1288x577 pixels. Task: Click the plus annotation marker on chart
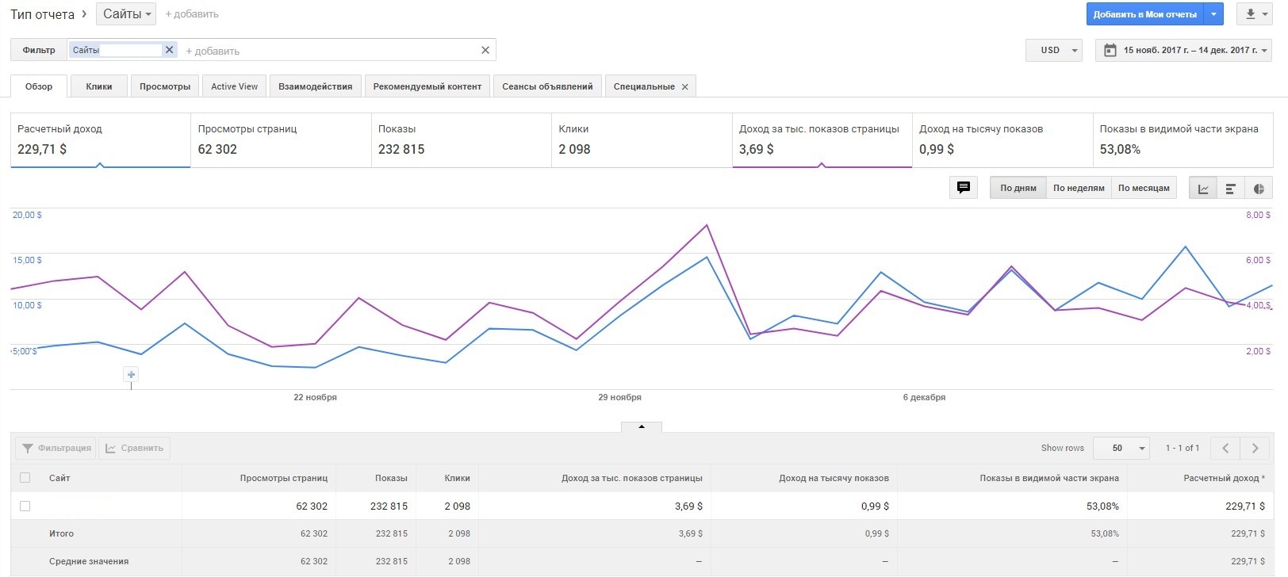132,374
